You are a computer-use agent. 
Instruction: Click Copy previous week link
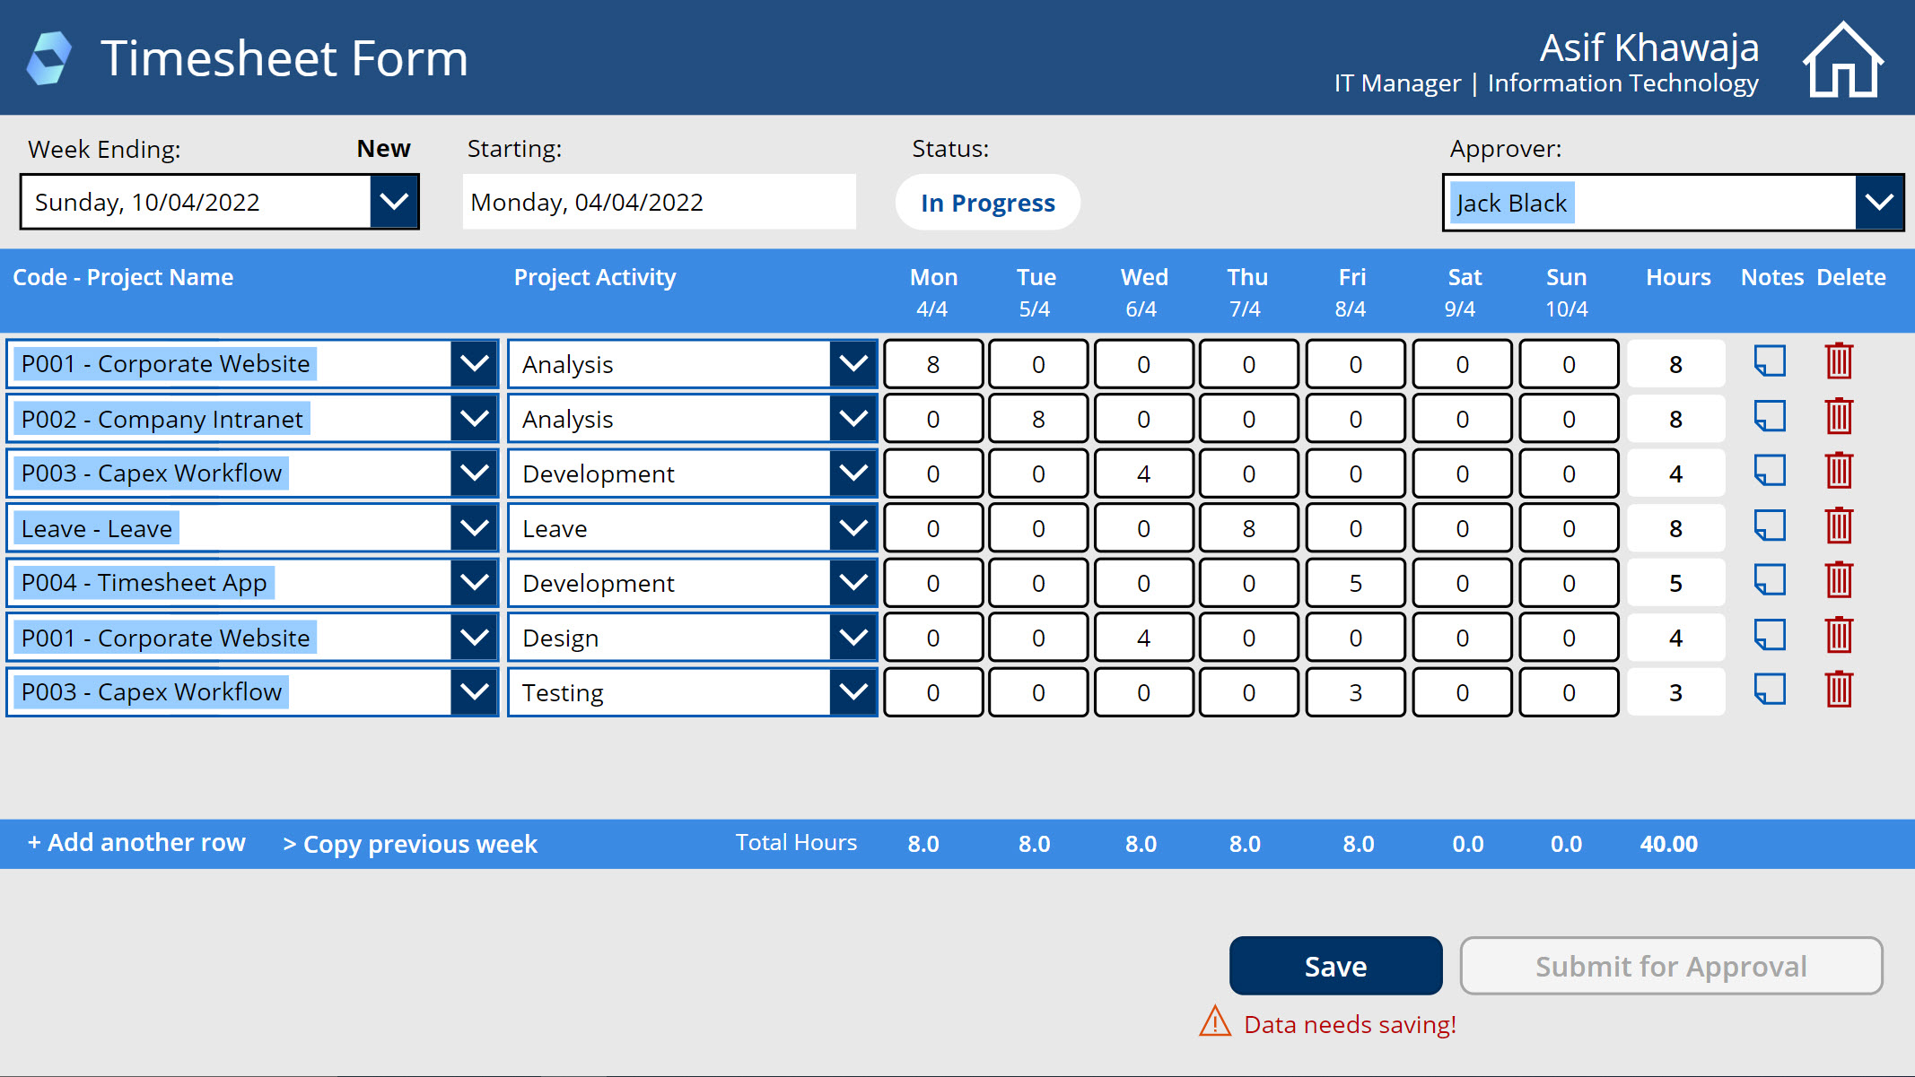(410, 844)
